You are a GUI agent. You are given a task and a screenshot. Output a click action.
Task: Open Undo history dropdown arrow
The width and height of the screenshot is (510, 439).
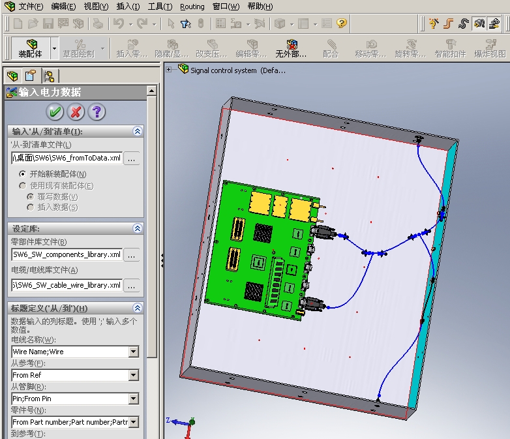coord(130,24)
